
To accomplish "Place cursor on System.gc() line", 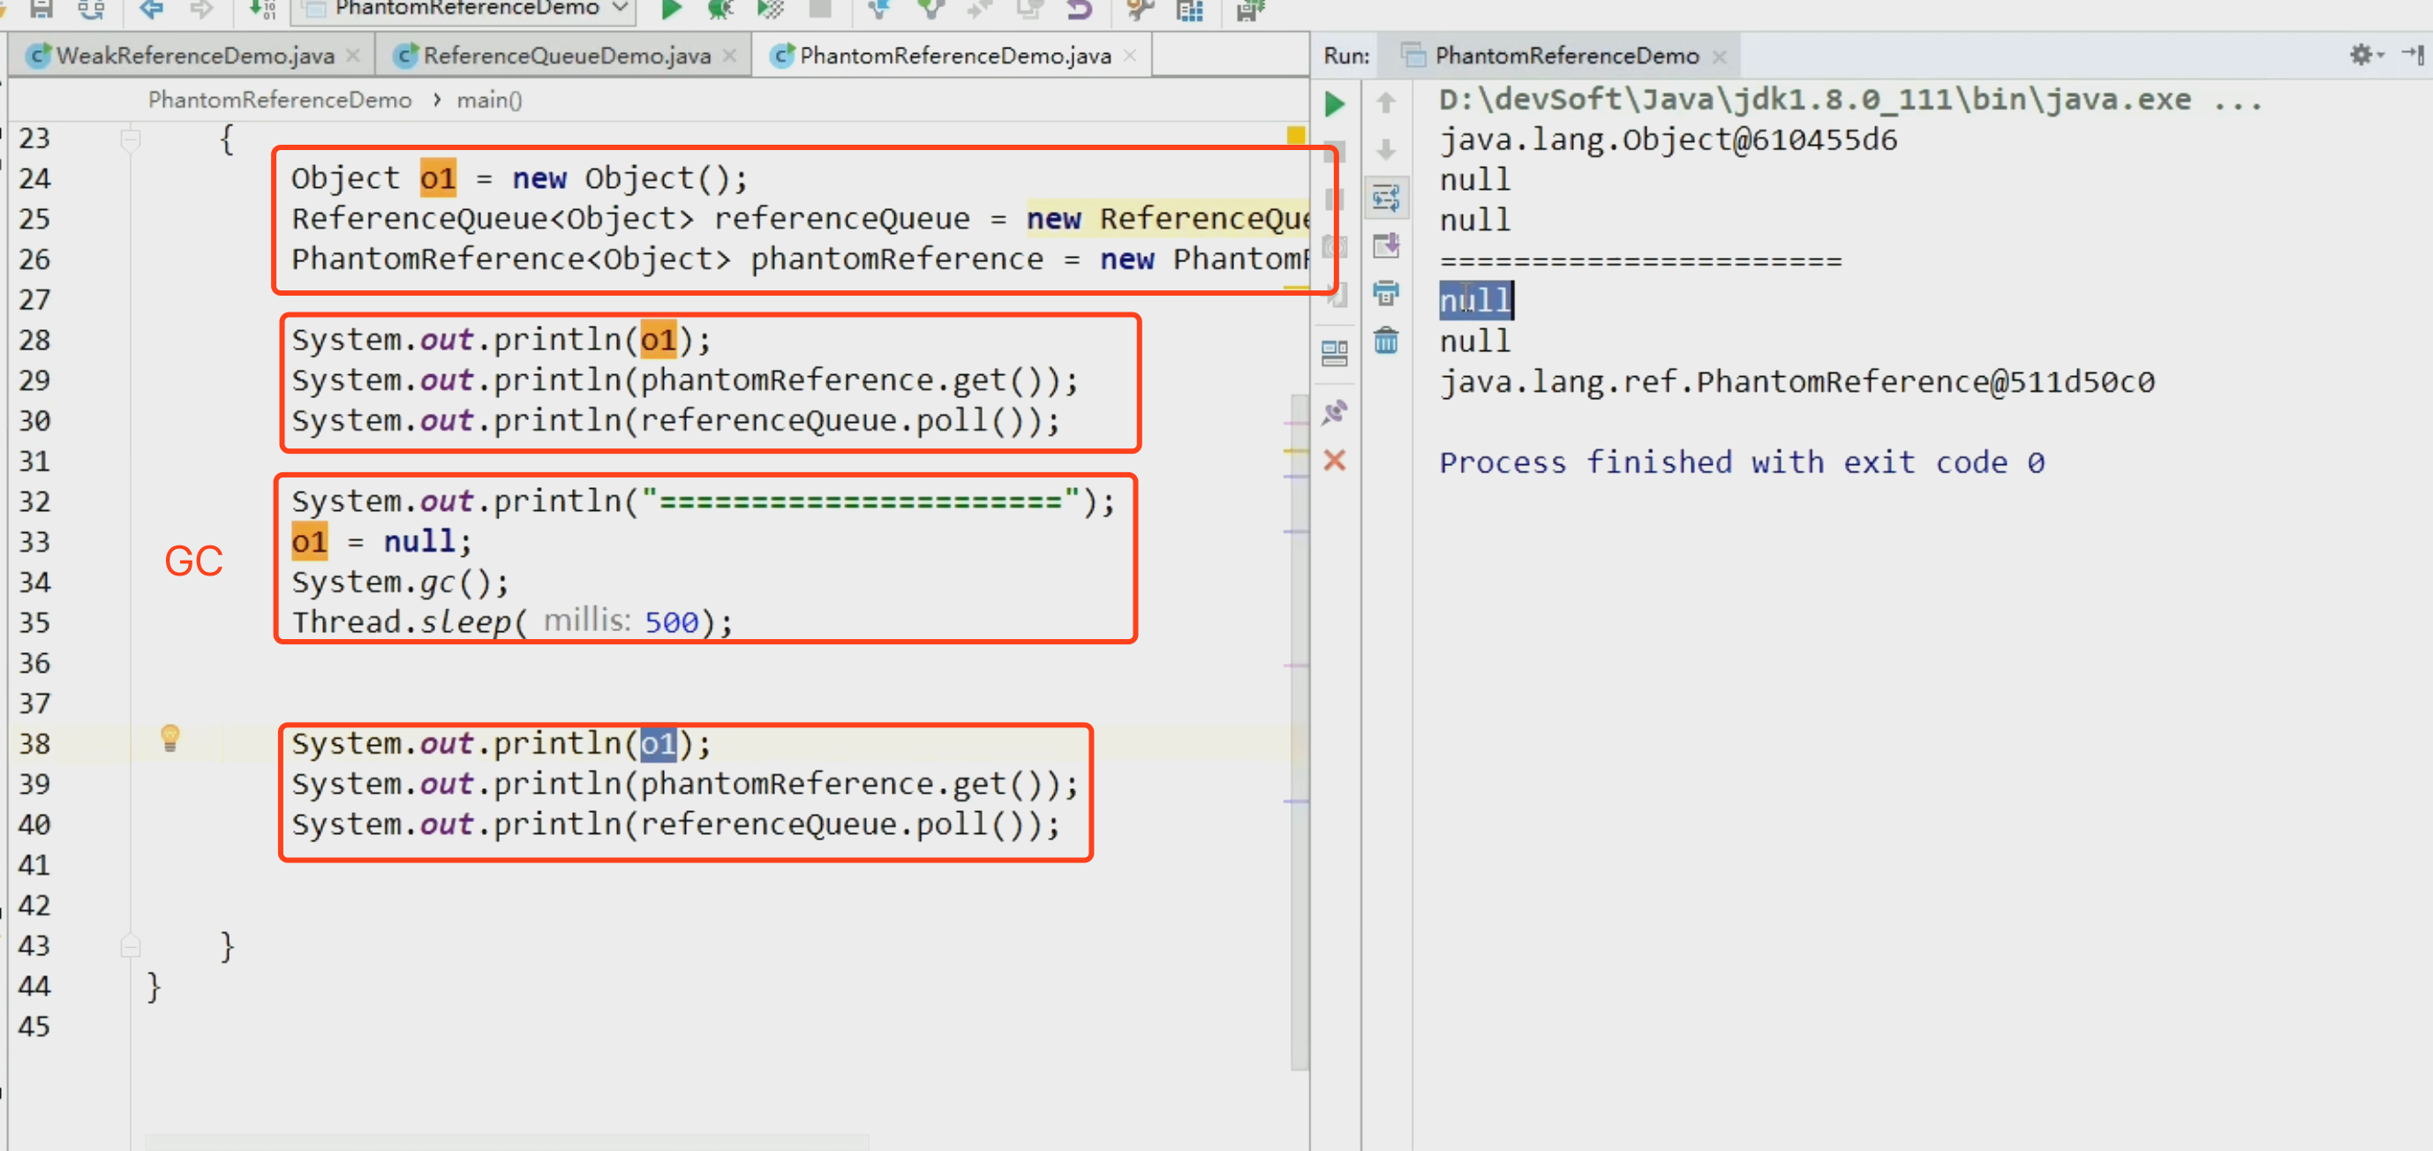I will (401, 583).
